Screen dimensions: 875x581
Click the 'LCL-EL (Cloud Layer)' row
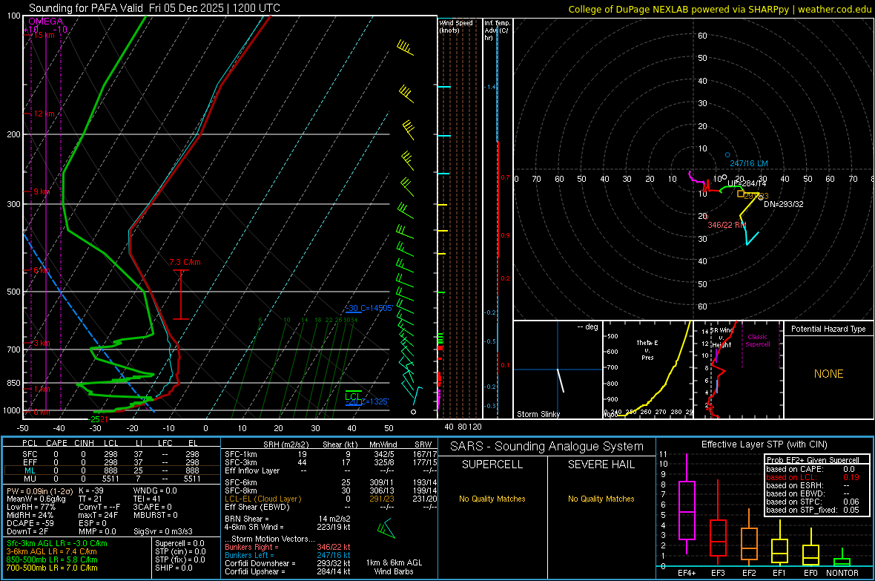click(331, 499)
